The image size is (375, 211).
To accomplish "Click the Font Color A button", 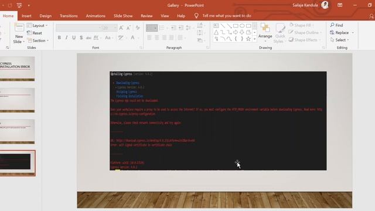I will click(132, 38).
